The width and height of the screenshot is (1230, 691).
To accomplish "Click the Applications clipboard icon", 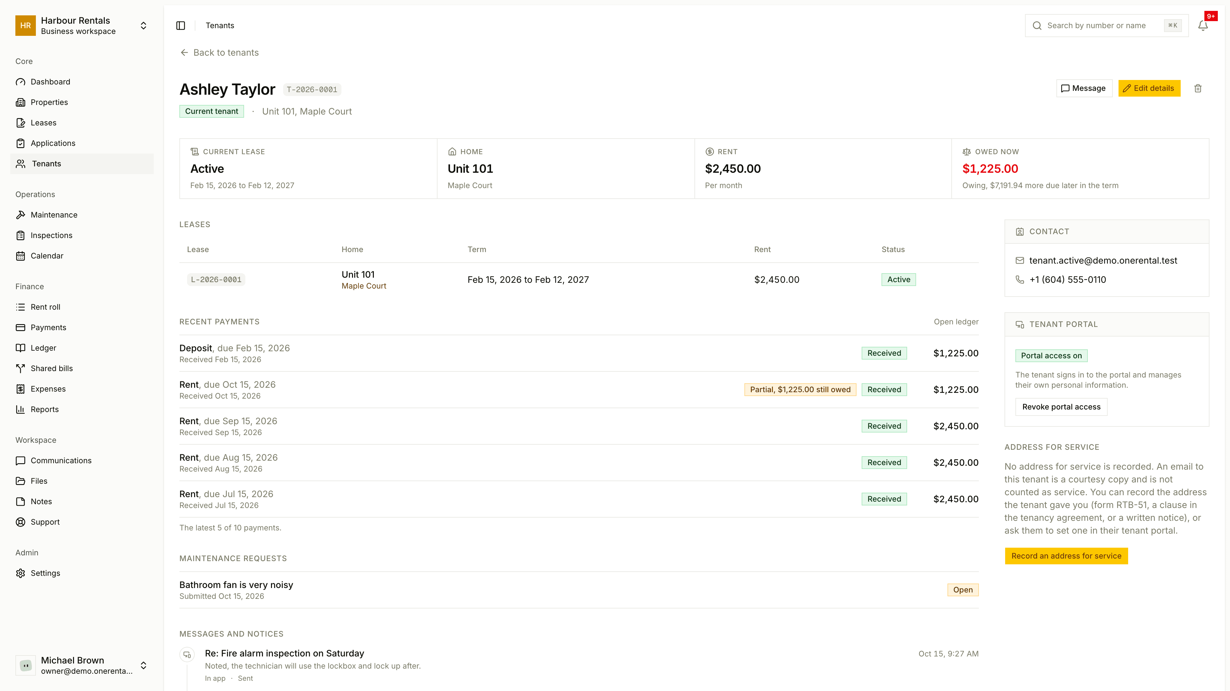I will pos(20,144).
